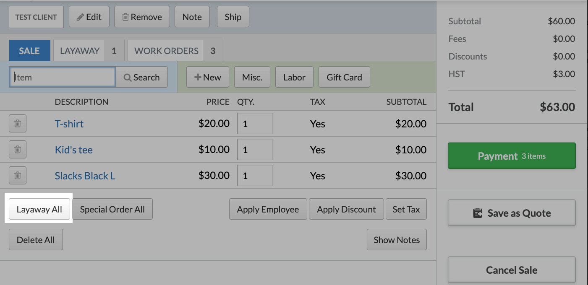This screenshot has height=285, width=588.
Task: Edit the T-shirt quantity field
Action: (255, 124)
